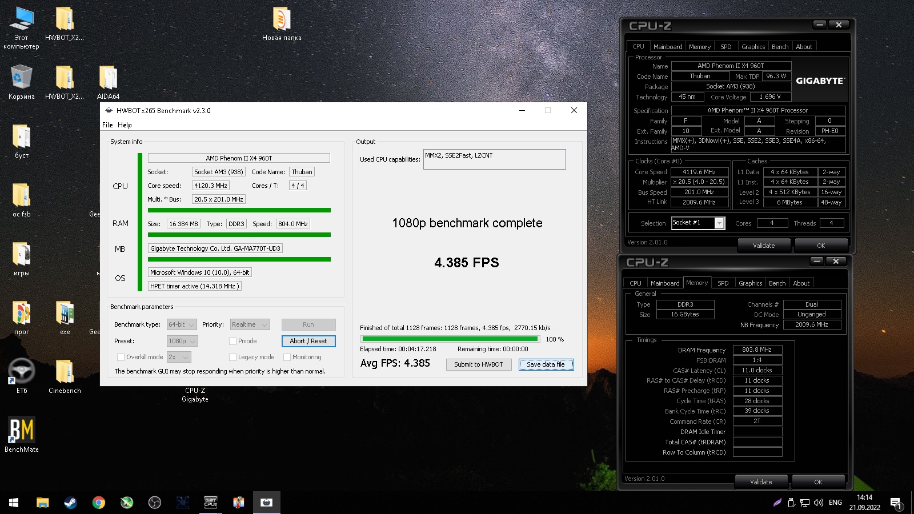
Task: Select the Cinebench folder icon
Action: [x=65, y=377]
